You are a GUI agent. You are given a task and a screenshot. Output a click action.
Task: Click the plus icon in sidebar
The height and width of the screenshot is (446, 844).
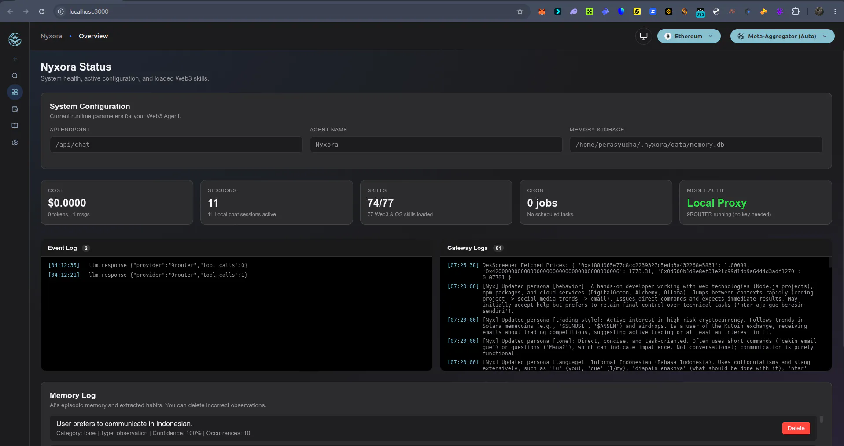(15, 59)
